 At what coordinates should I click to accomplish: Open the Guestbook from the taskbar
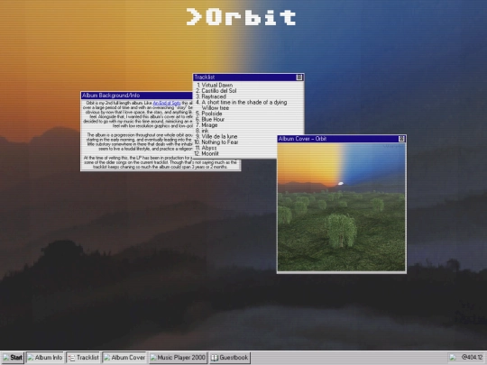tap(230, 358)
